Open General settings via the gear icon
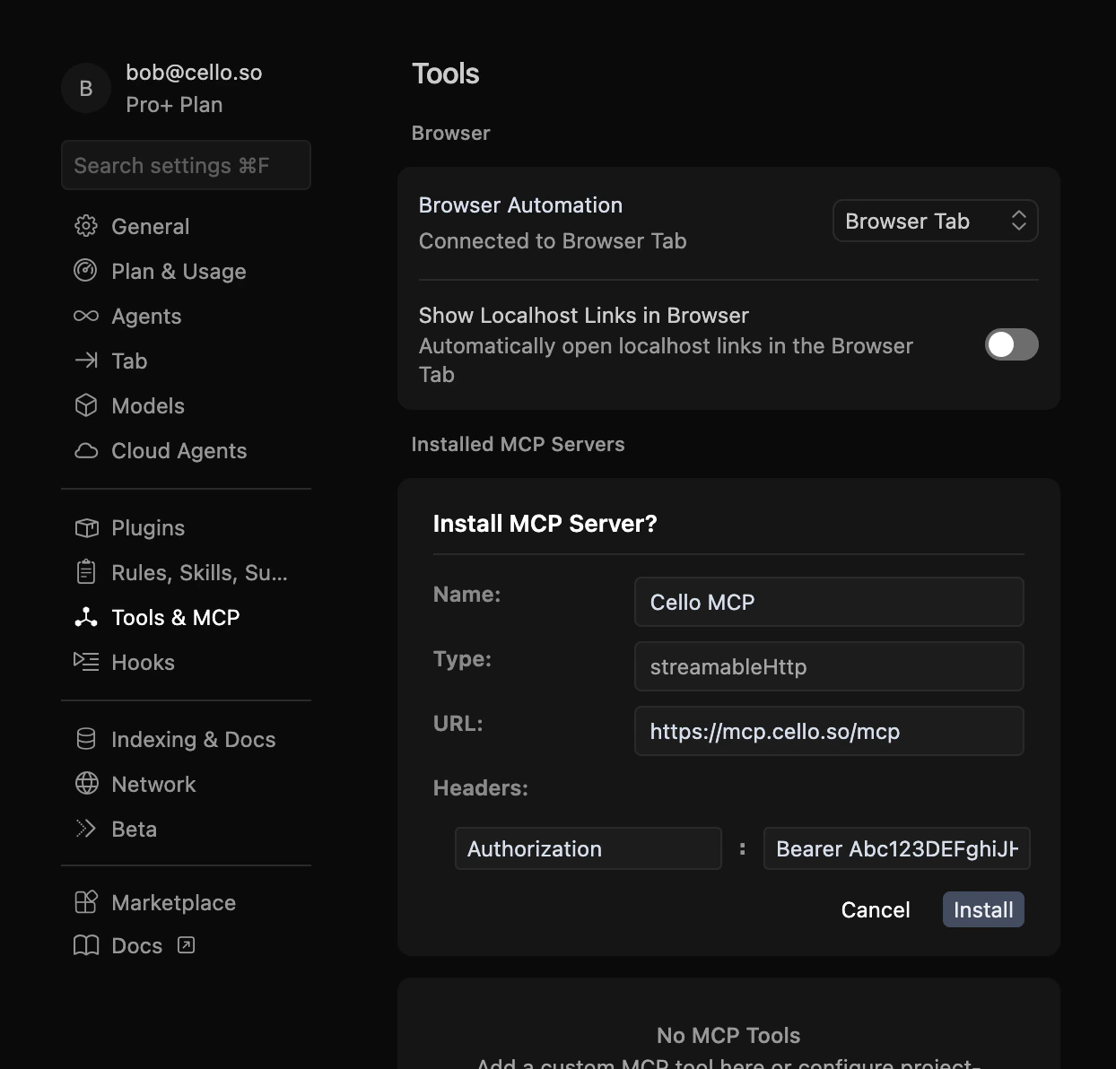This screenshot has width=1116, height=1069. click(86, 226)
